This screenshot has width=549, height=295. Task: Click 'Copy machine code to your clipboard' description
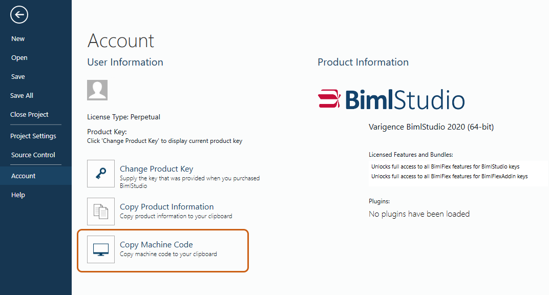pyautogui.click(x=168, y=254)
